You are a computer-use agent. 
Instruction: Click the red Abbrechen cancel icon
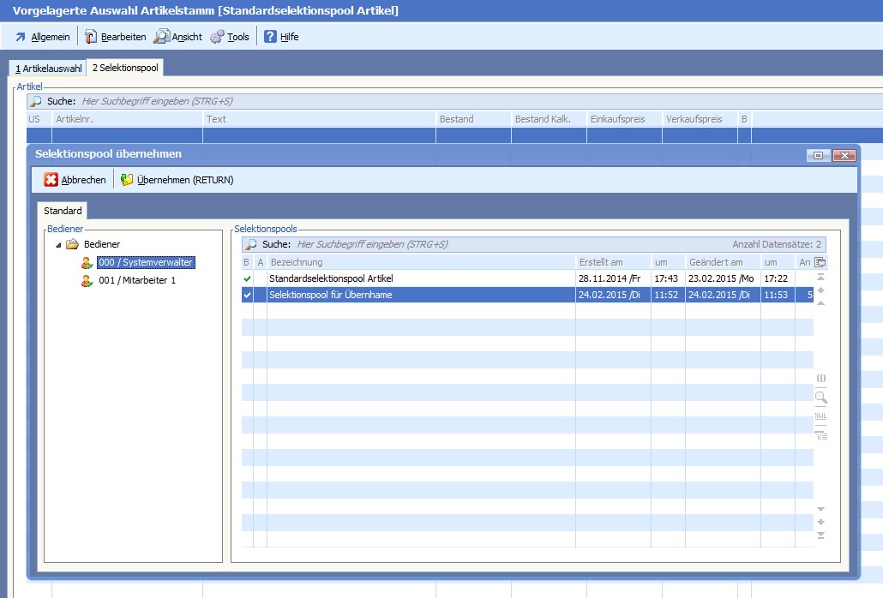click(x=51, y=180)
